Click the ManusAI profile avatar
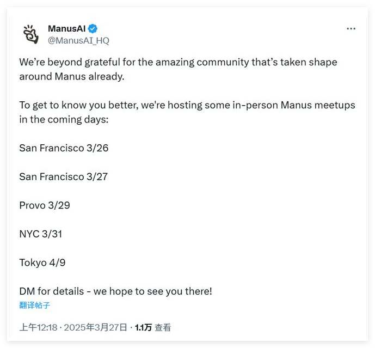The width and height of the screenshot is (375, 348). coord(31,34)
